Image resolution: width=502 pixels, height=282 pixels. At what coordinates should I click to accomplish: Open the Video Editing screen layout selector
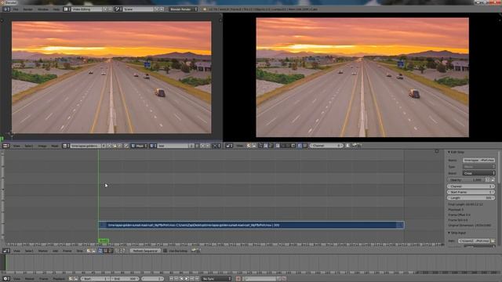(86, 9)
